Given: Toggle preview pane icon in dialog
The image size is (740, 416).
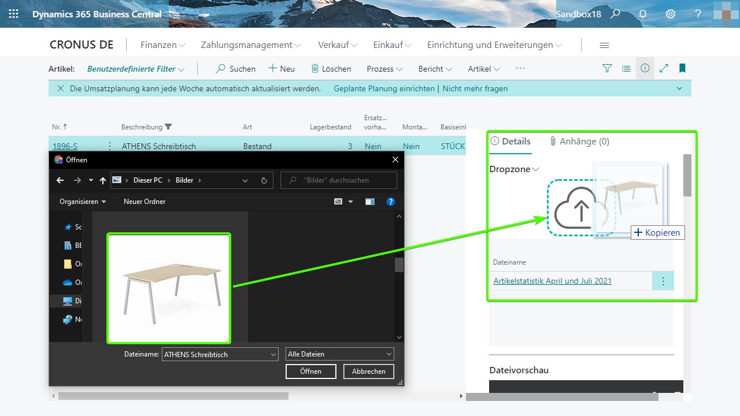Looking at the screenshot, I should click(370, 202).
